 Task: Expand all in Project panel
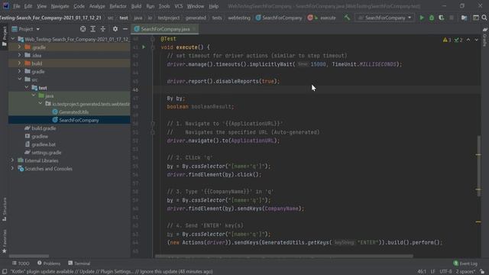pos(93,29)
